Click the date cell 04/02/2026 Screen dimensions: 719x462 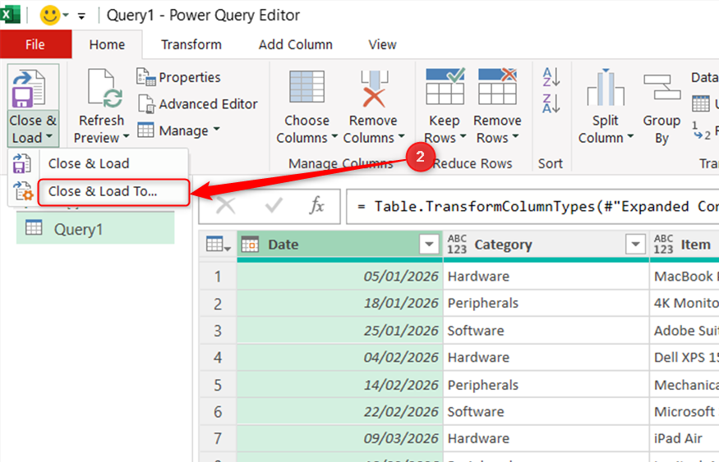[x=340, y=357]
